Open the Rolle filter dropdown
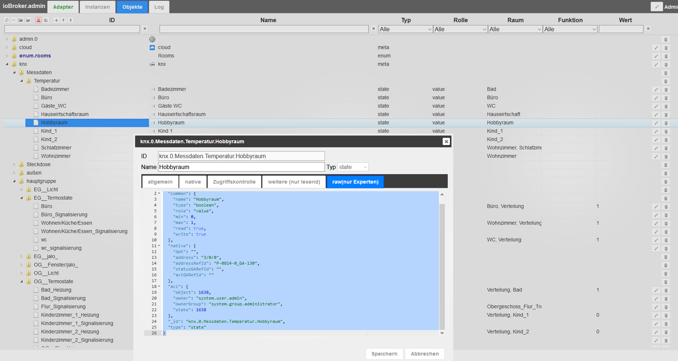This screenshot has width=678, height=361. (461, 29)
